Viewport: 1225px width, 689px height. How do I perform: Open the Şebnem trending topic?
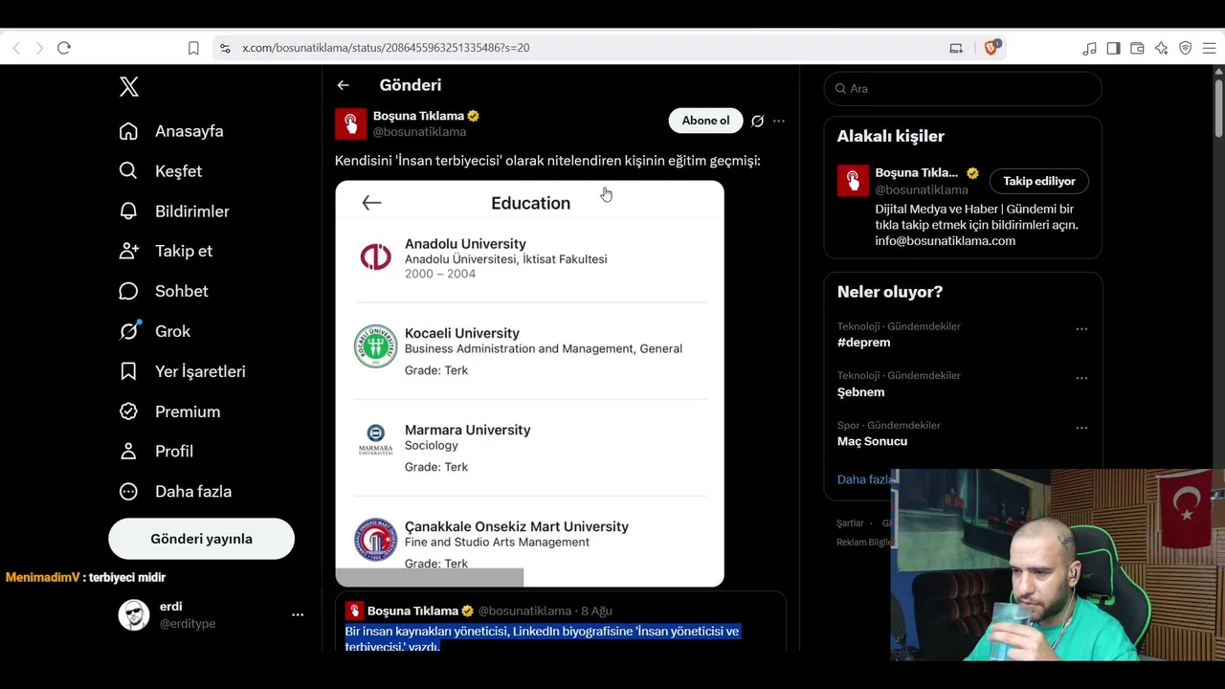point(860,392)
